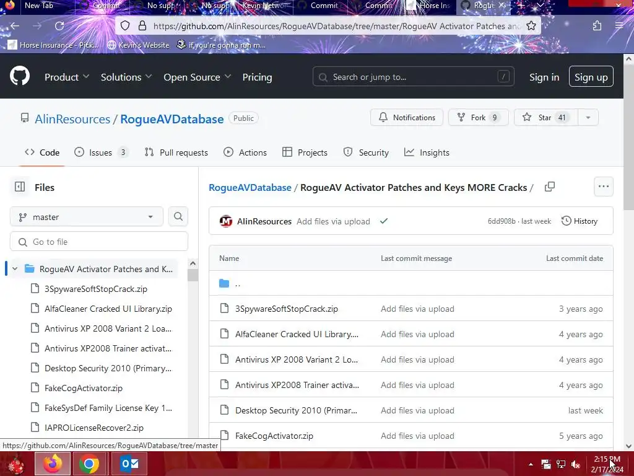
Task: Open the list all tabs chevron
Action: point(541,5)
